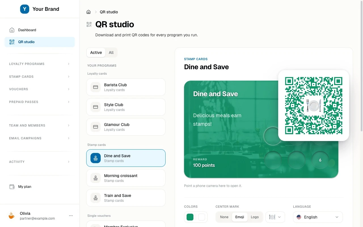The height and width of the screenshot is (227, 363).
Task: Expand the Vouchers sidebar section
Action: click(40, 89)
